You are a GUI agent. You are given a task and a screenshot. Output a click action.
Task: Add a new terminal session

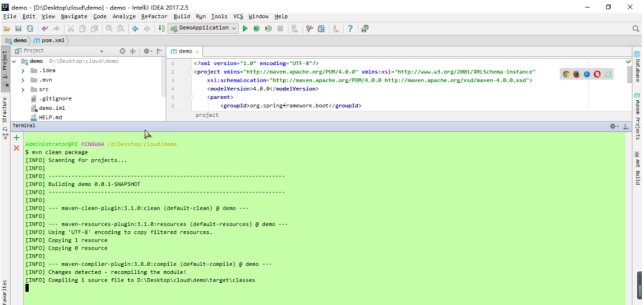pos(17,138)
